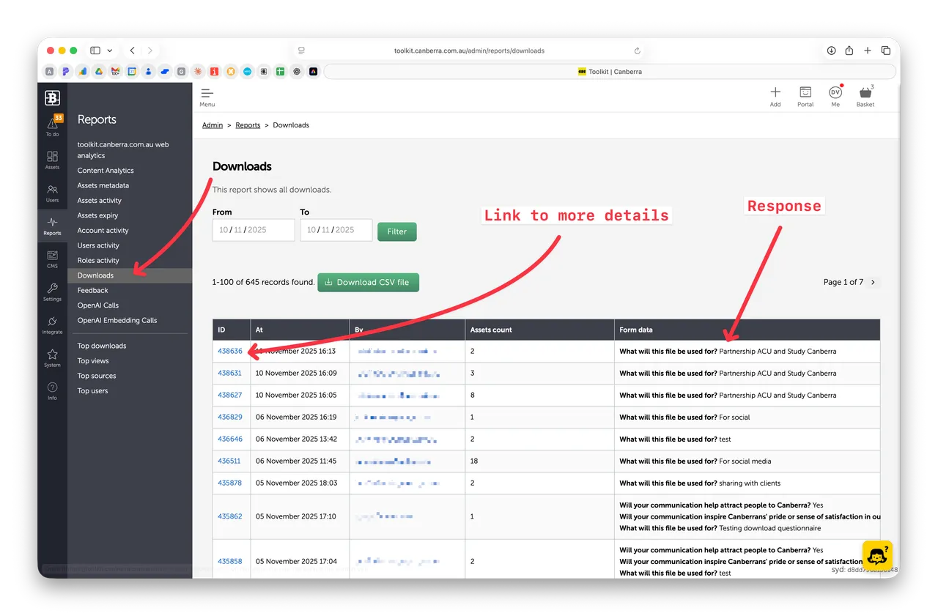Open the browser sidebar layout dropdown
938x616 pixels.
coord(110,51)
